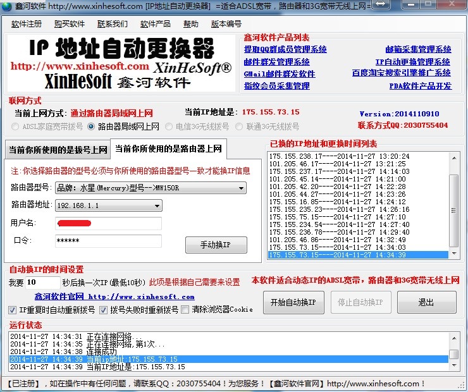The width and height of the screenshot is (468, 392).
Task: Select ADSL家庭宽带拨号 radio option
Action: pyautogui.click(x=15, y=126)
